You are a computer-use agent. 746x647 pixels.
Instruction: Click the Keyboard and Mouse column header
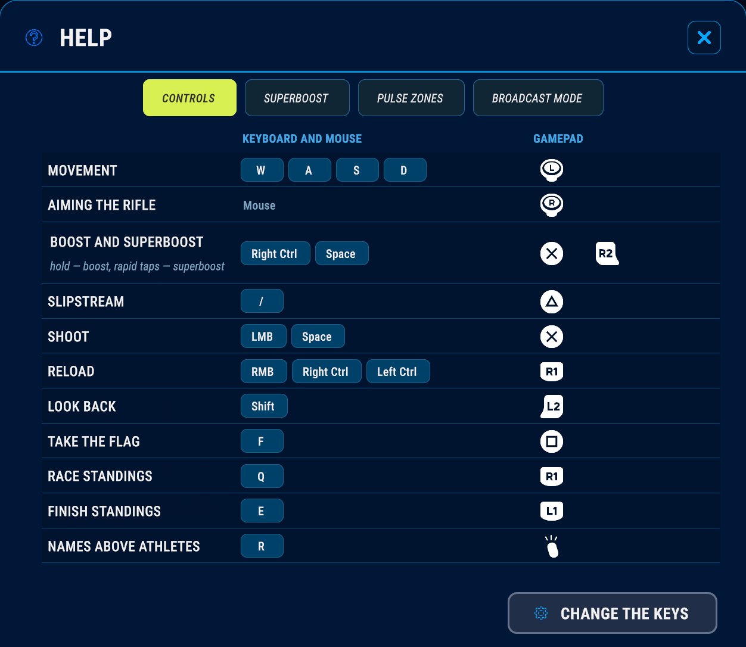tap(302, 138)
